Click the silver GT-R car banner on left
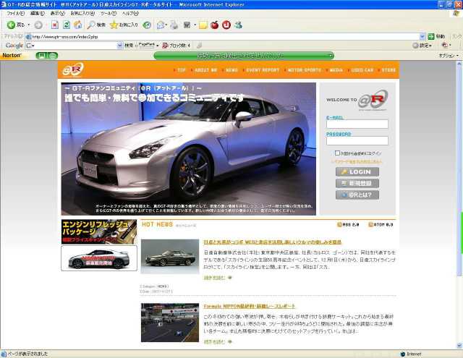 coord(99,258)
